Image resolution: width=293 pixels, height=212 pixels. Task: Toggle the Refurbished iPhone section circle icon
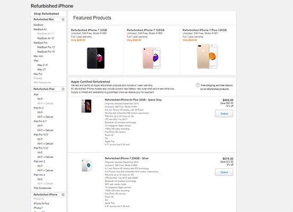[x=63, y=194]
